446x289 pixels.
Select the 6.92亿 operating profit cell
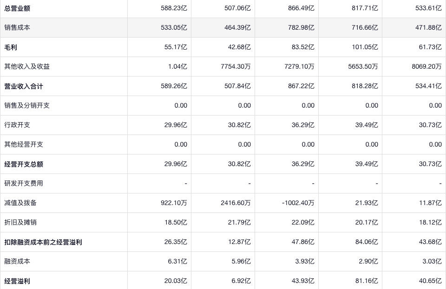click(x=241, y=281)
